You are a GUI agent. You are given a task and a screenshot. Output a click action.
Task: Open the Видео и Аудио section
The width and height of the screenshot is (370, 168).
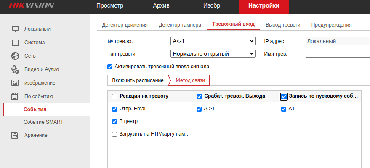[x=42, y=69]
